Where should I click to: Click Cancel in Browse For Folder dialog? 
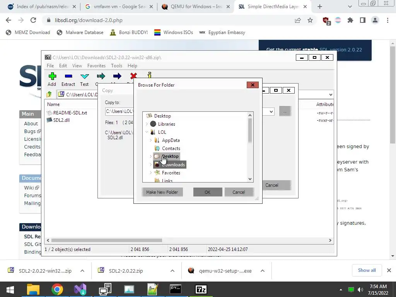[x=239, y=192]
